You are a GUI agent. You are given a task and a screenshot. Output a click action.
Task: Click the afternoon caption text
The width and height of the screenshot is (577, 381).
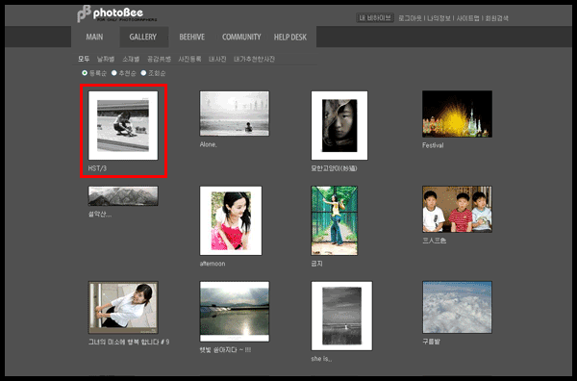pyautogui.click(x=213, y=264)
